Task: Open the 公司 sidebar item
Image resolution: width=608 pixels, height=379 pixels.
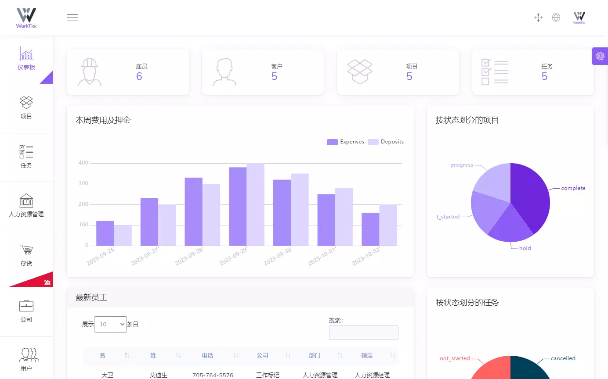Action: (26, 311)
